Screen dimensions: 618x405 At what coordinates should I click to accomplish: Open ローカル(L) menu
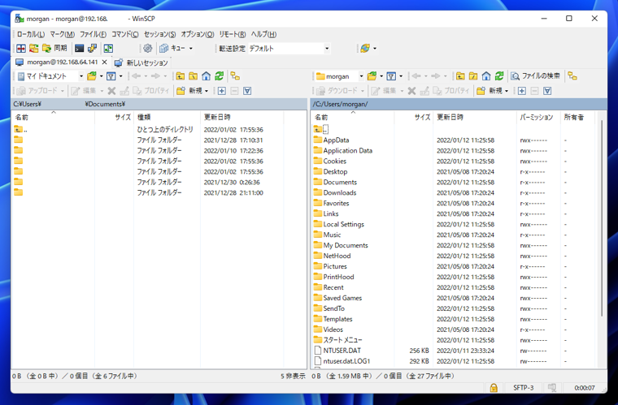(30, 34)
